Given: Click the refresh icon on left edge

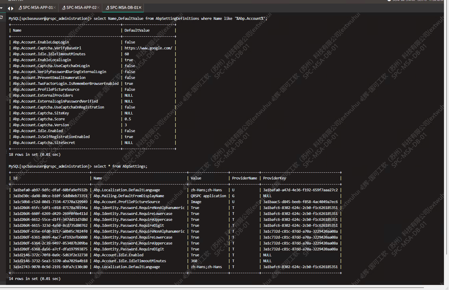Looking at the screenshot, I should pyautogui.click(x=1, y=17).
